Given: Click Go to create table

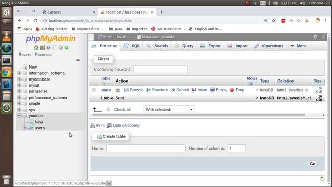Looking at the screenshot, I should tap(312, 164).
